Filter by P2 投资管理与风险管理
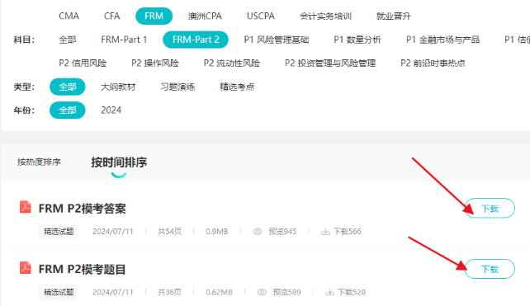The image size is (530, 306). coord(330,64)
